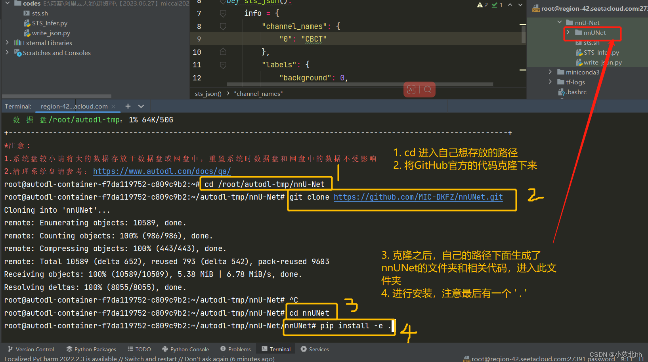Screen dimensions: 648x362
Task: Jump to next highlighted error arrow
Action: (520, 5)
